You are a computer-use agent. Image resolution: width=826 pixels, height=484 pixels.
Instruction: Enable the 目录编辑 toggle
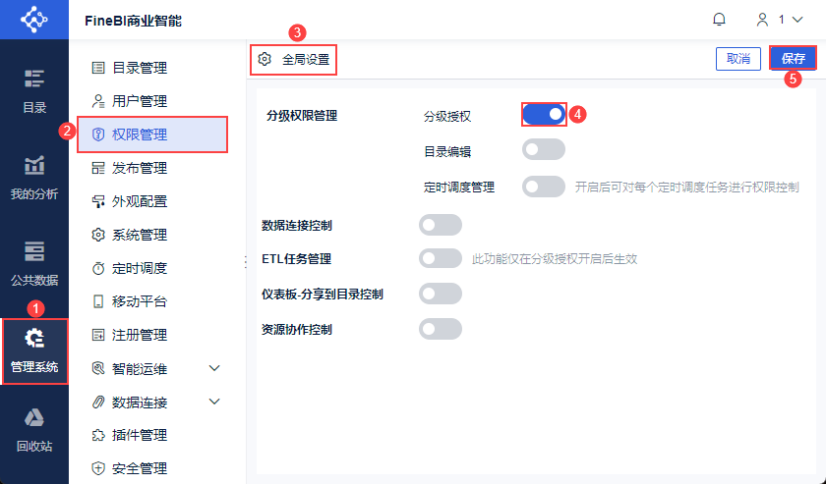tap(544, 149)
